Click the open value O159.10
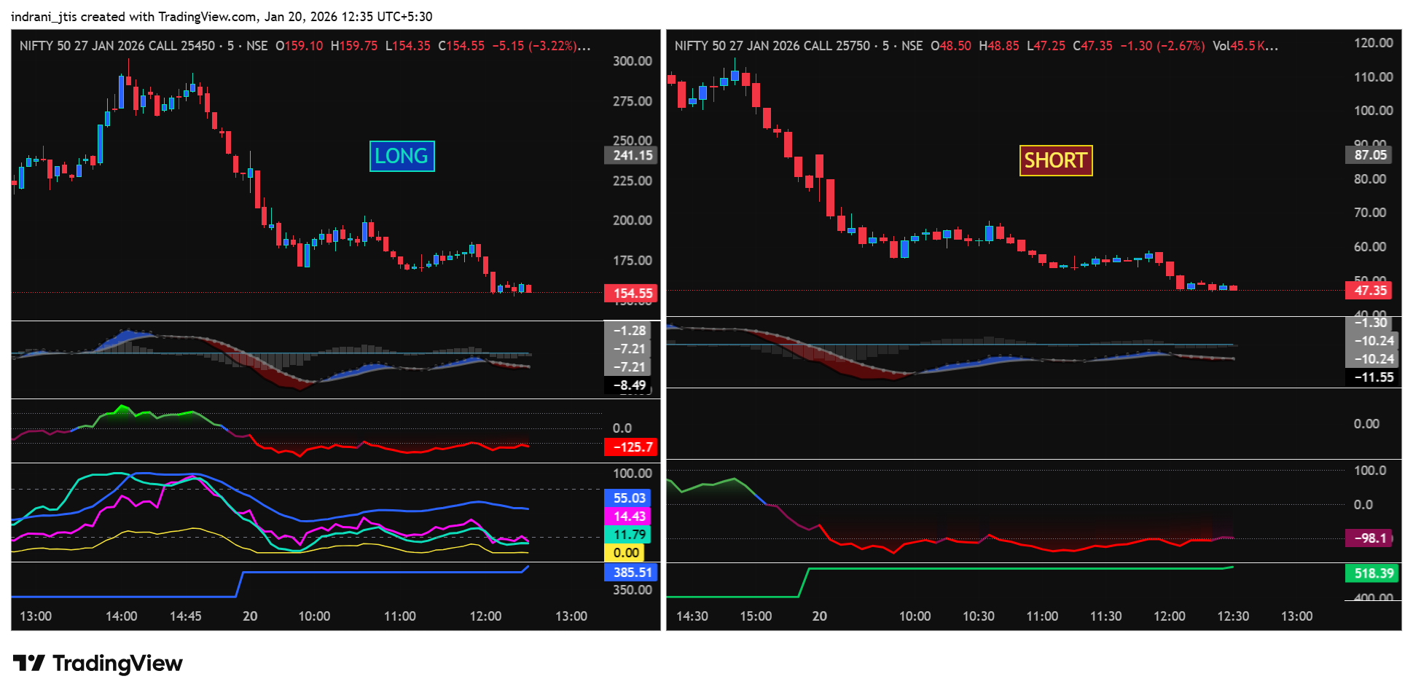The image size is (1413, 695). (x=299, y=45)
